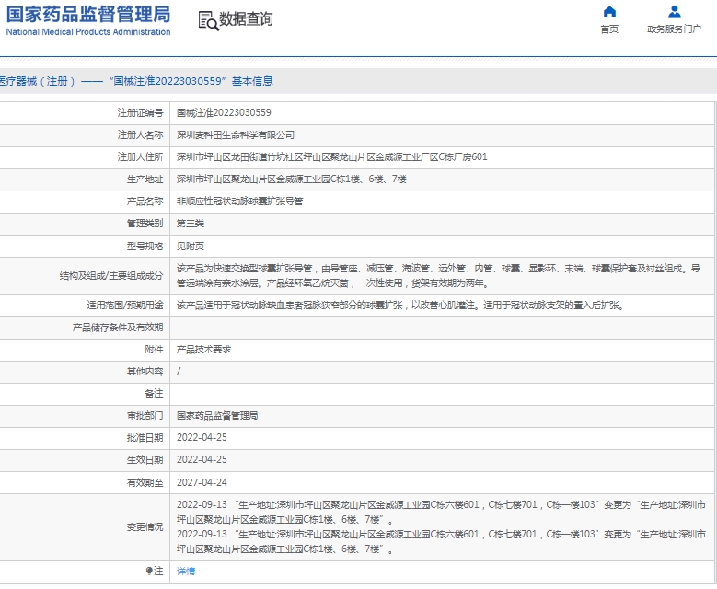
Task: Click the 管理类别 label
Action: pos(145,223)
